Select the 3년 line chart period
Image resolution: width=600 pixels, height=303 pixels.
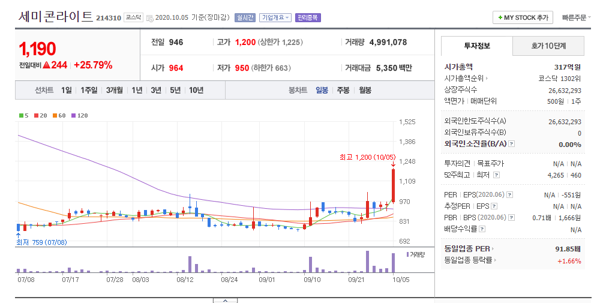[x=156, y=90]
